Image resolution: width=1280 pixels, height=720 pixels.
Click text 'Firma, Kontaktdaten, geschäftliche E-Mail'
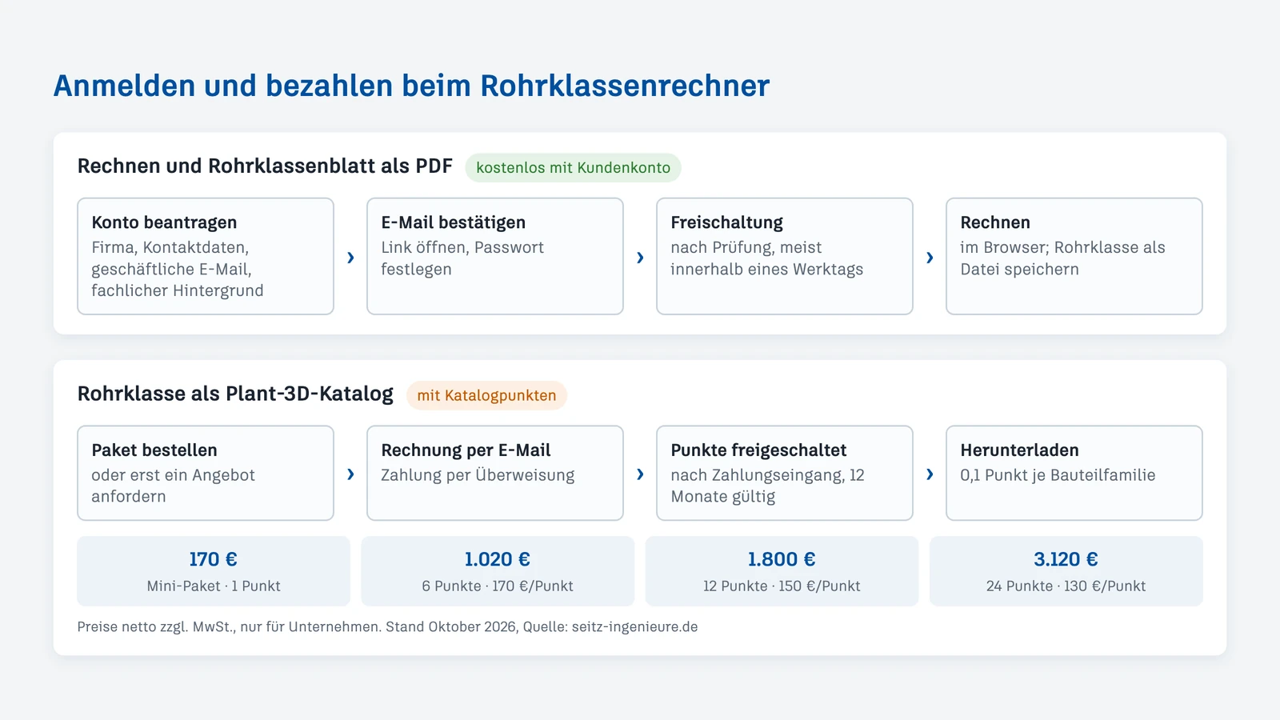(x=172, y=258)
